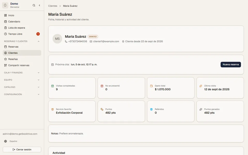This screenshot has height=155, width=248.
Task: Expand the Equipo section
Action: 22,80
